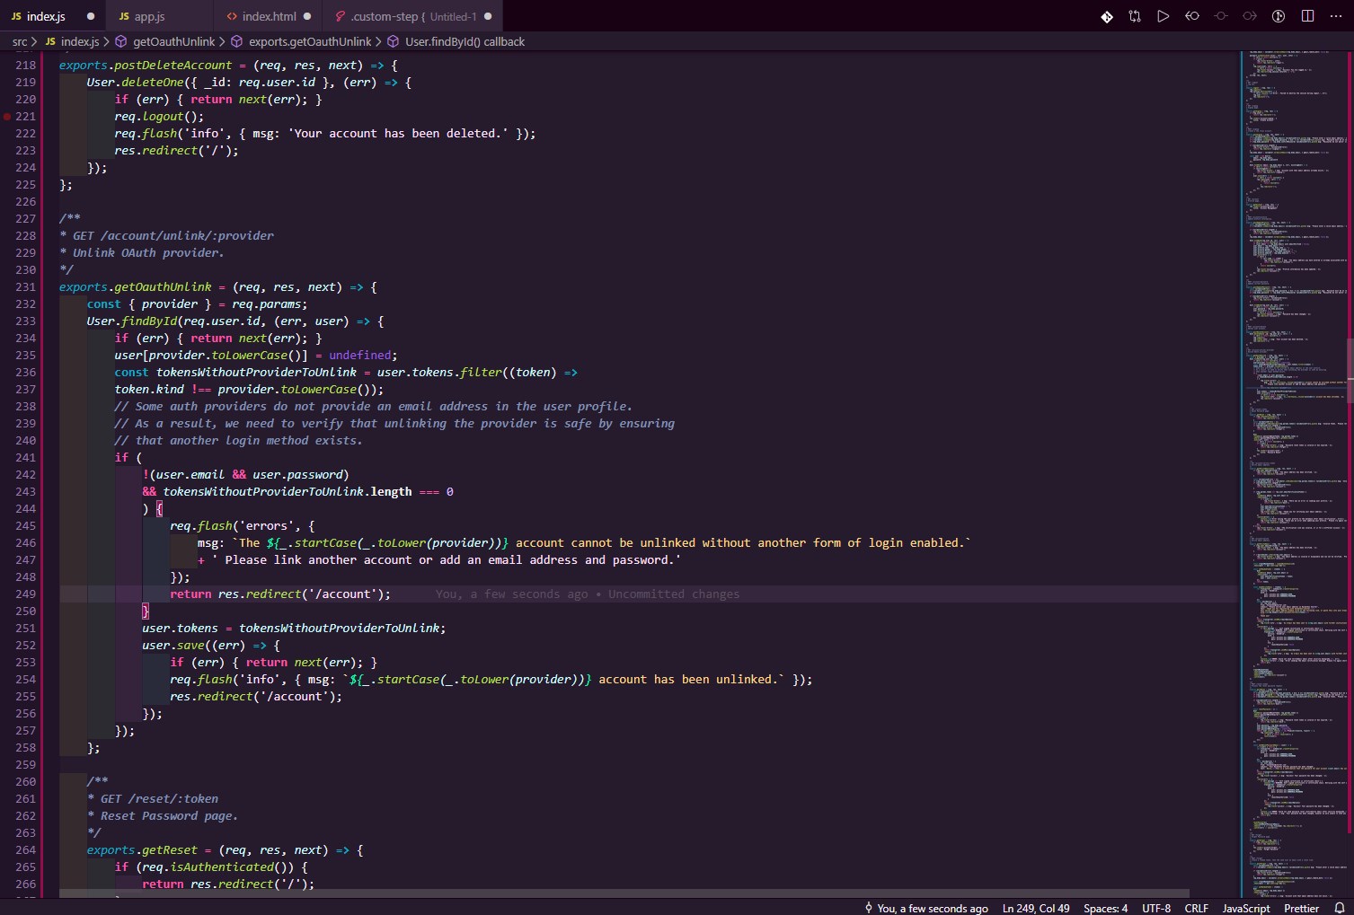This screenshot has height=915, width=1354.
Task: Click comment '* Unlink OAuth provider.'
Action: tap(142, 253)
